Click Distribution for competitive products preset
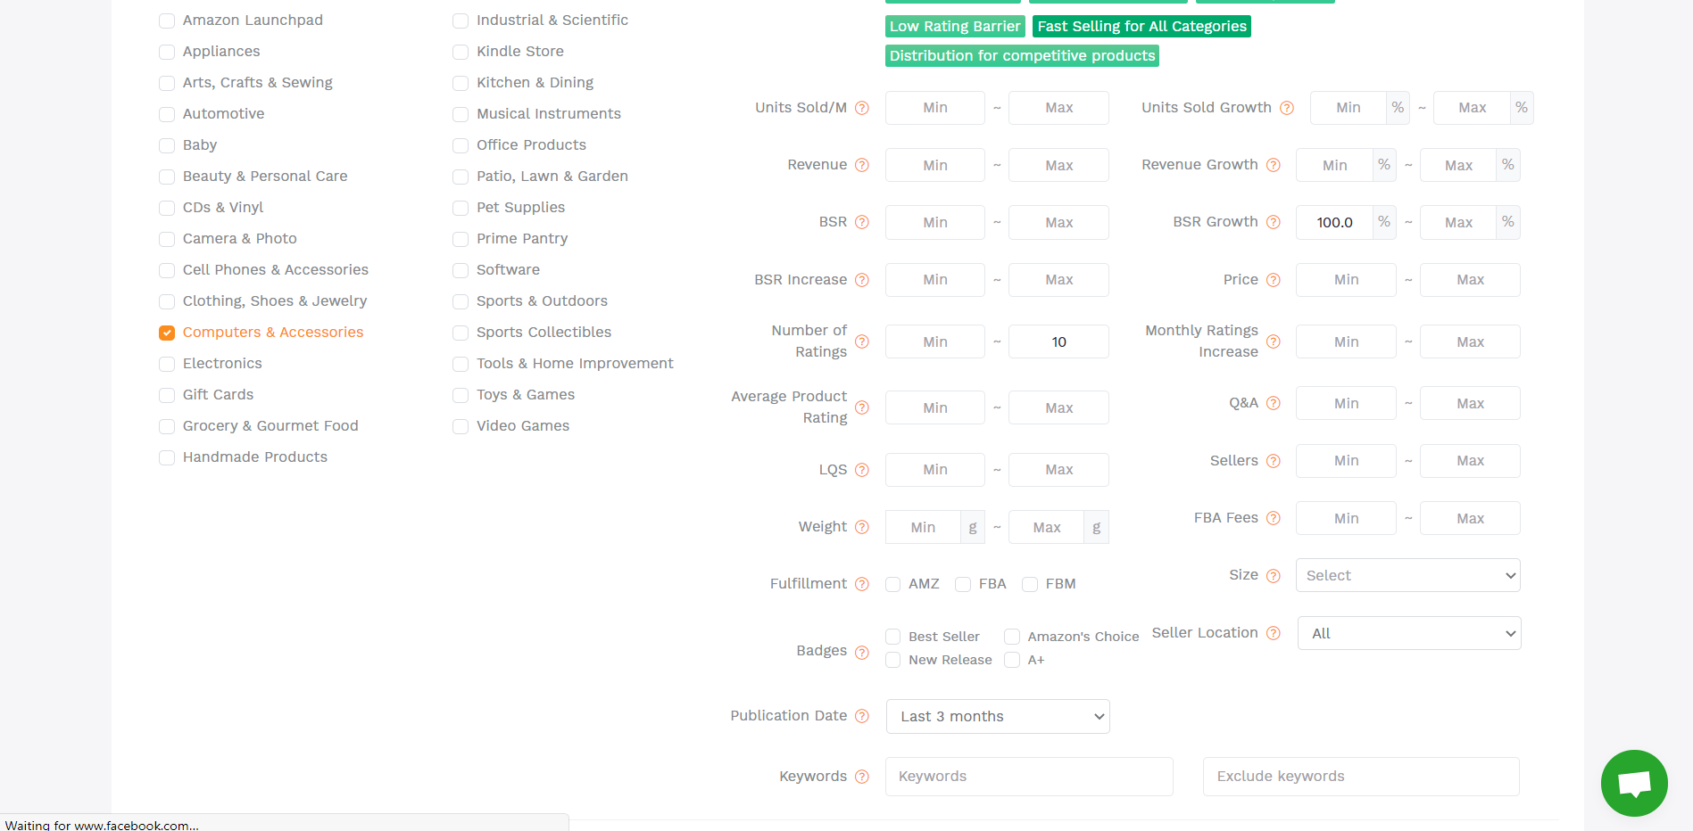 pyautogui.click(x=1022, y=56)
